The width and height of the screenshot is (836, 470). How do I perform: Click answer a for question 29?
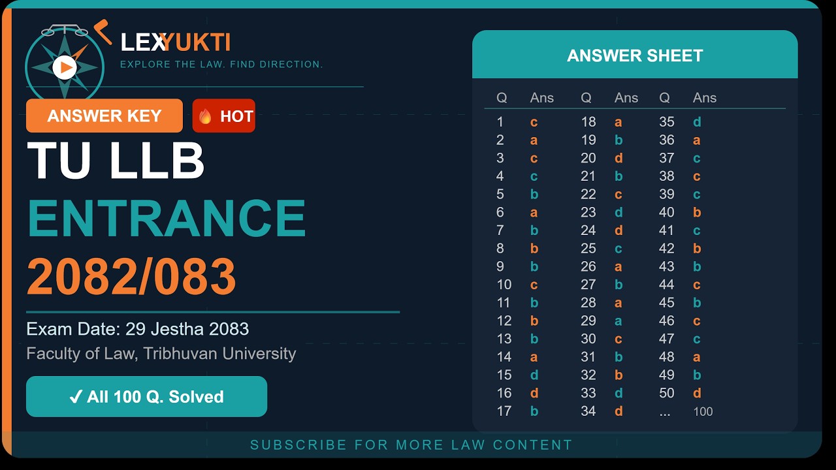click(x=618, y=321)
